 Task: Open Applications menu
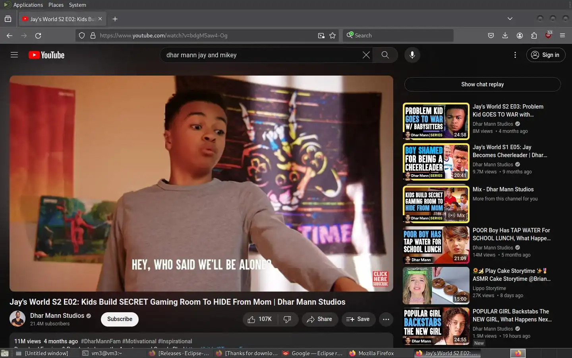(23, 5)
